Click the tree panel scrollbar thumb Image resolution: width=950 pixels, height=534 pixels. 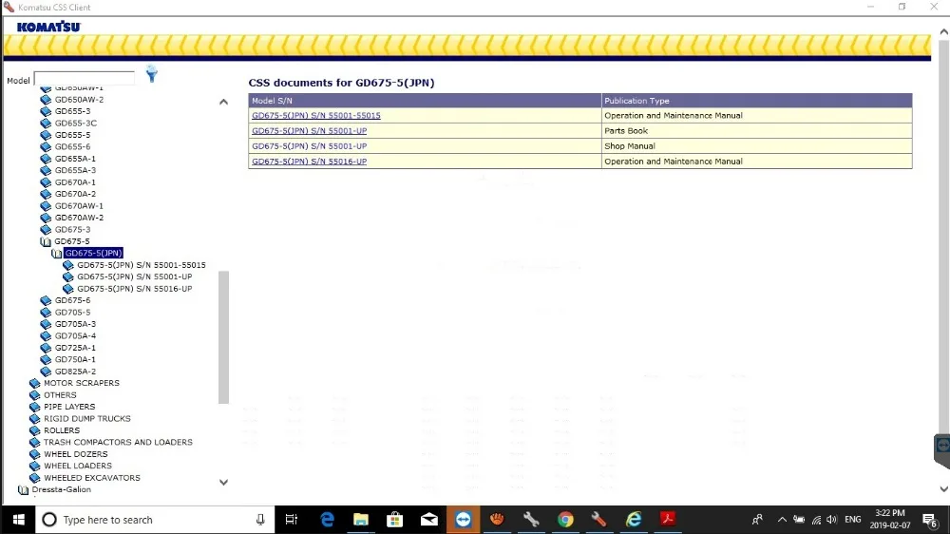click(x=223, y=337)
